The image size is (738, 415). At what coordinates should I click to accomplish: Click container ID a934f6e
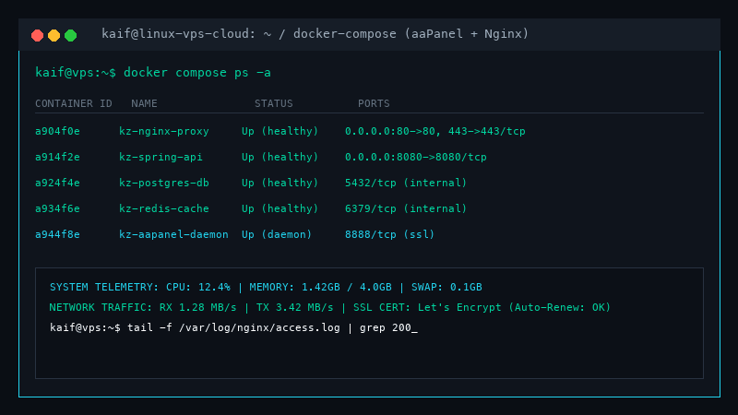57,208
